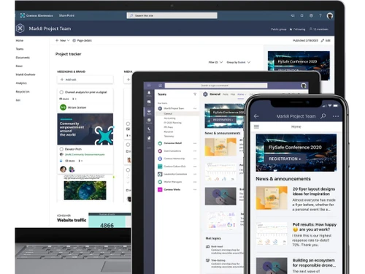The image size is (365, 274).
Task: Open more options for Contoso Works team
Action: [x=195, y=189]
